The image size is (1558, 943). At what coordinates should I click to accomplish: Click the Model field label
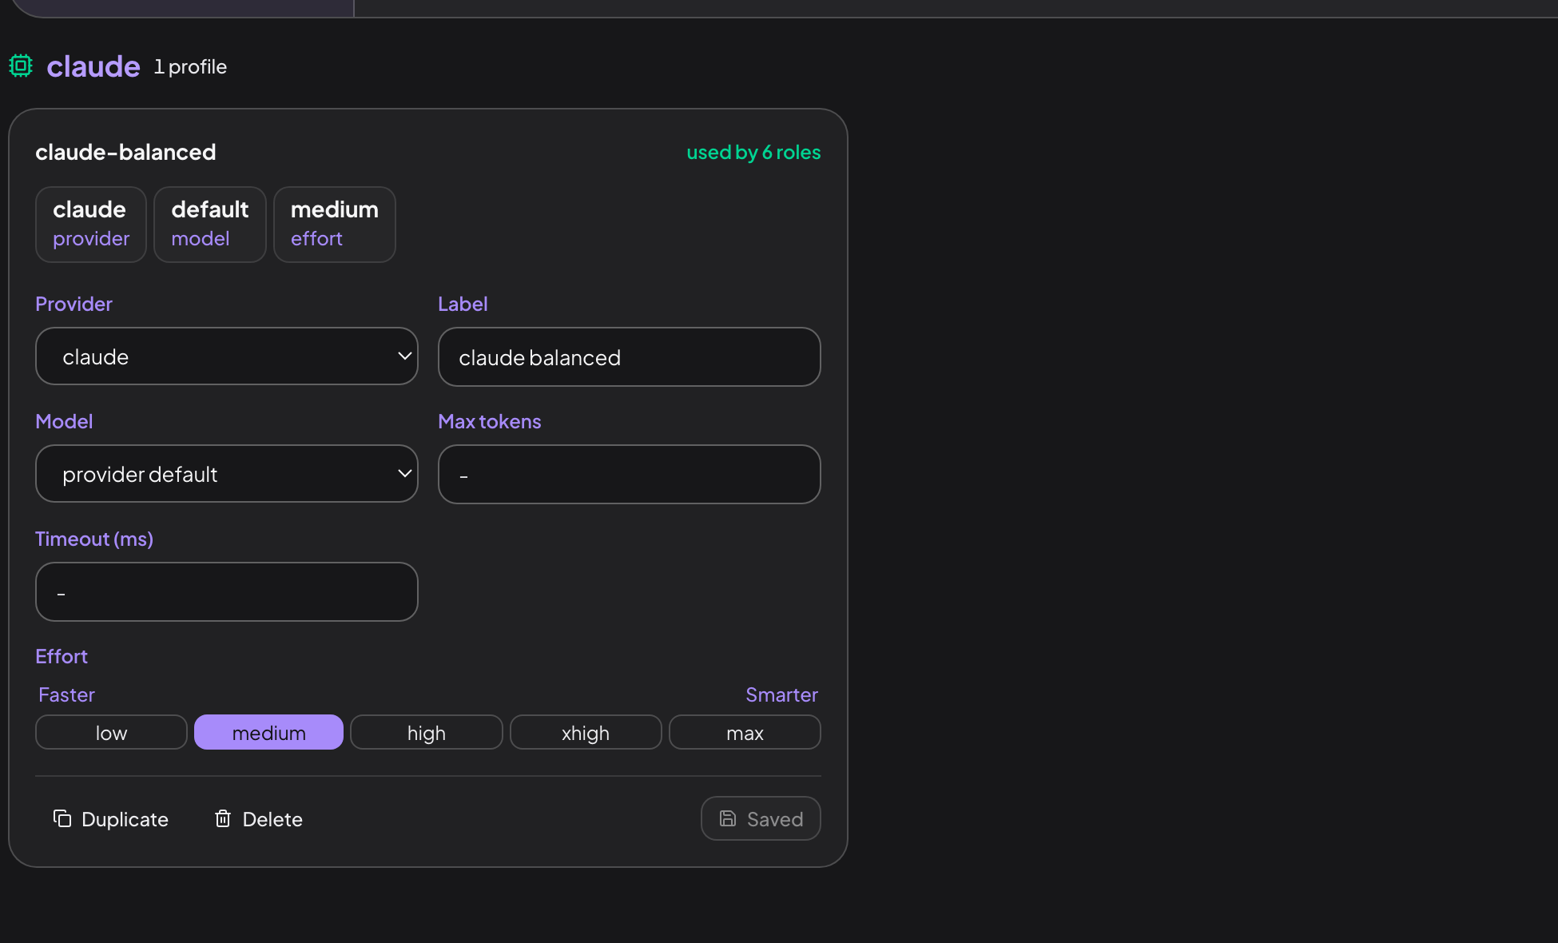(x=64, y=421)
